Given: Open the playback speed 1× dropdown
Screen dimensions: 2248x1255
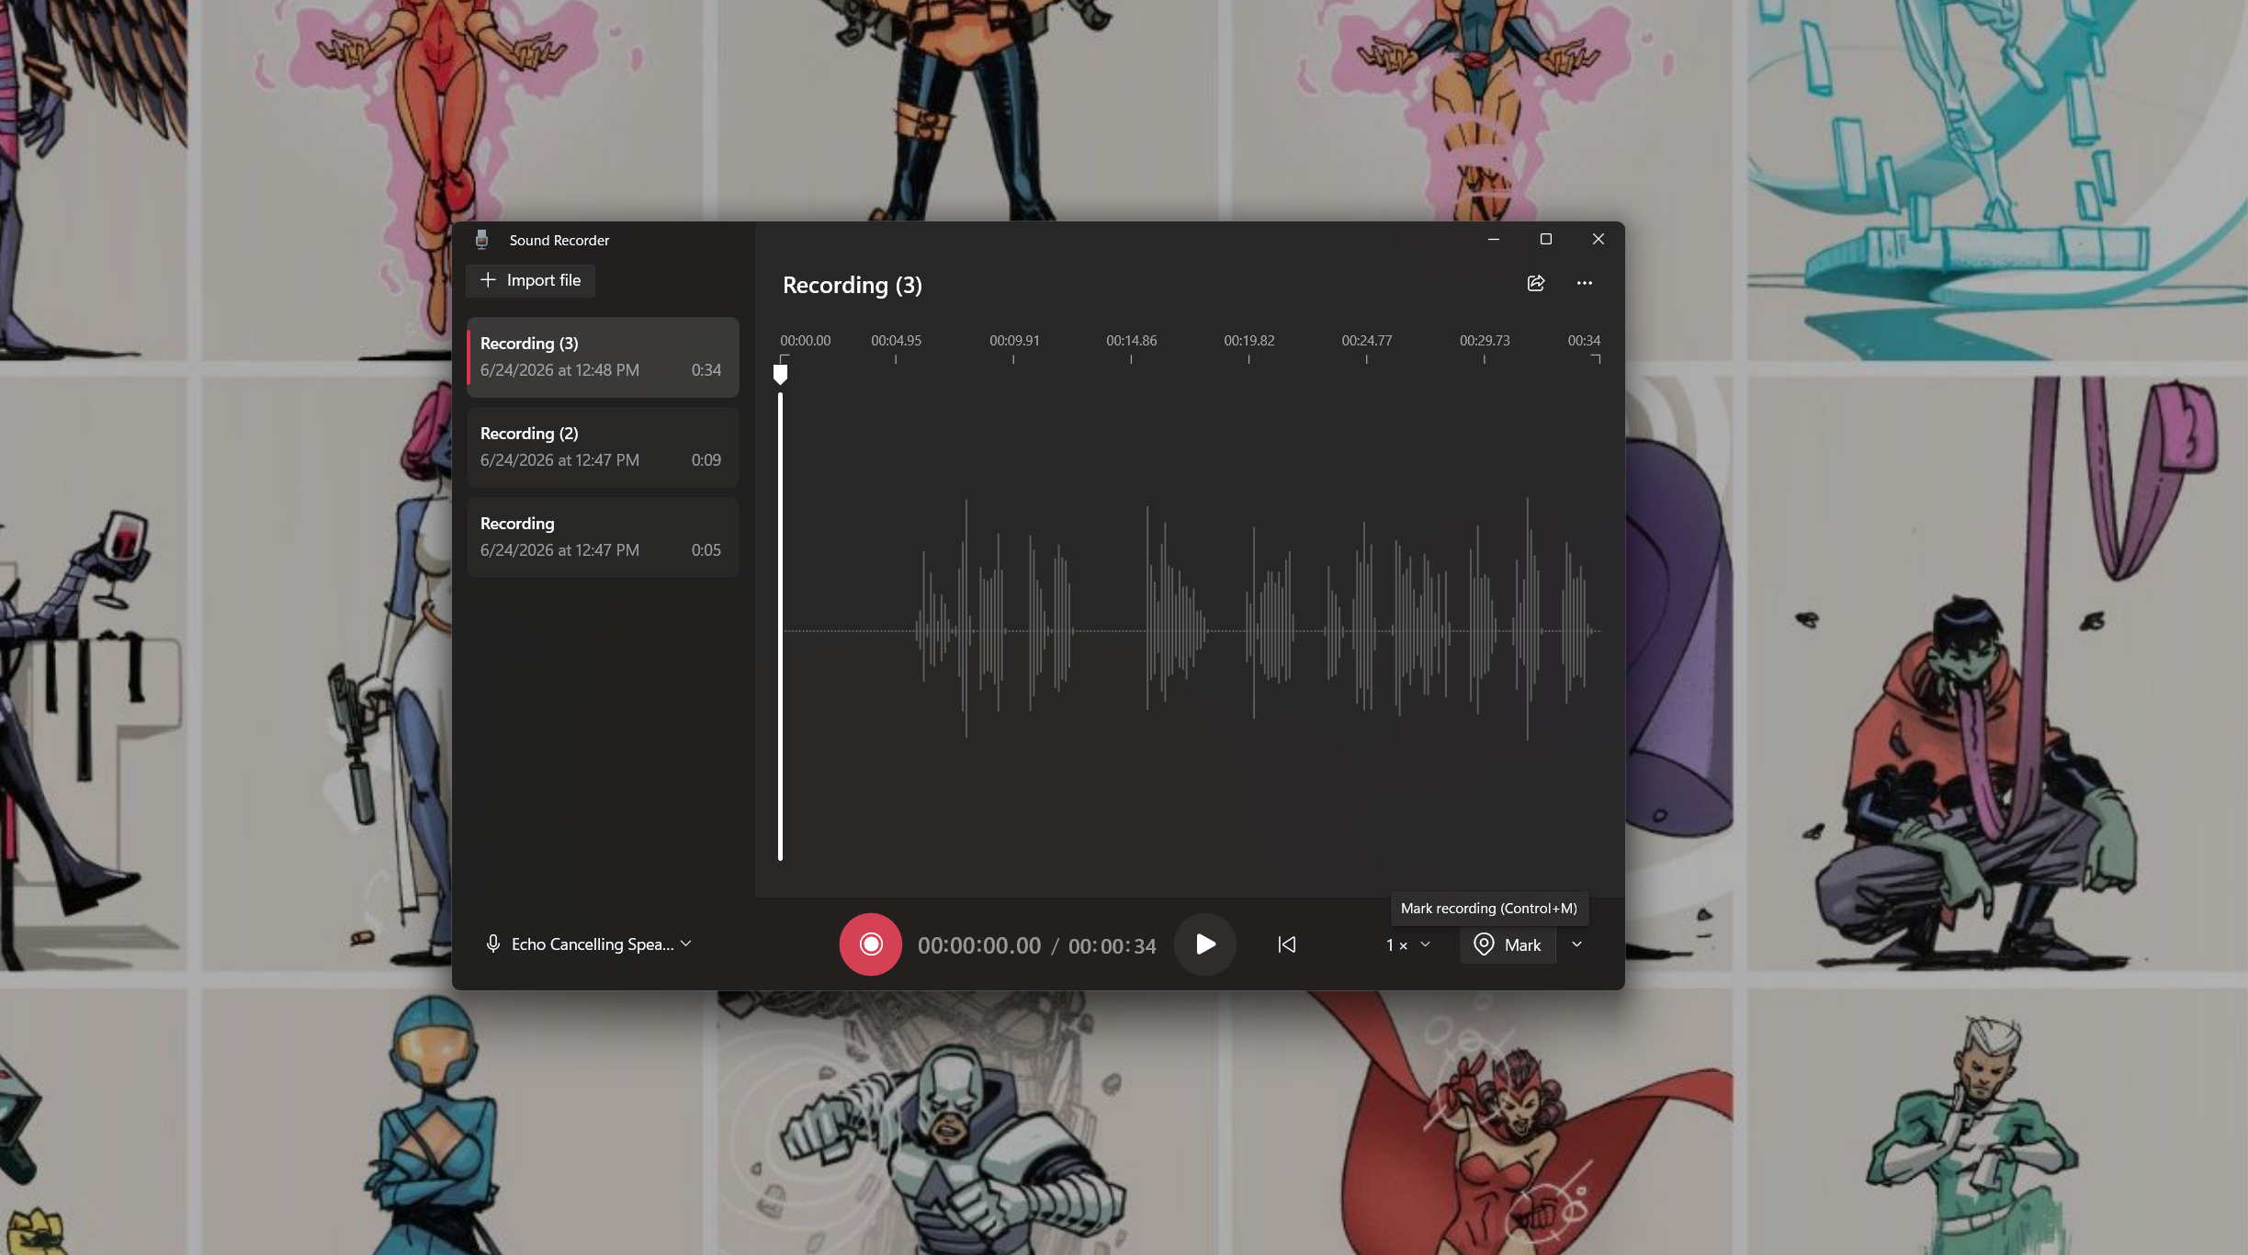Looking at the screenshot, I should point(1407,944).
